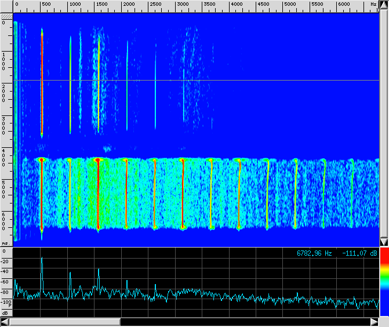Click the vertical scrollbar's up arrow
Viewport: 389px width, 327px height.
tap(384, 4)
